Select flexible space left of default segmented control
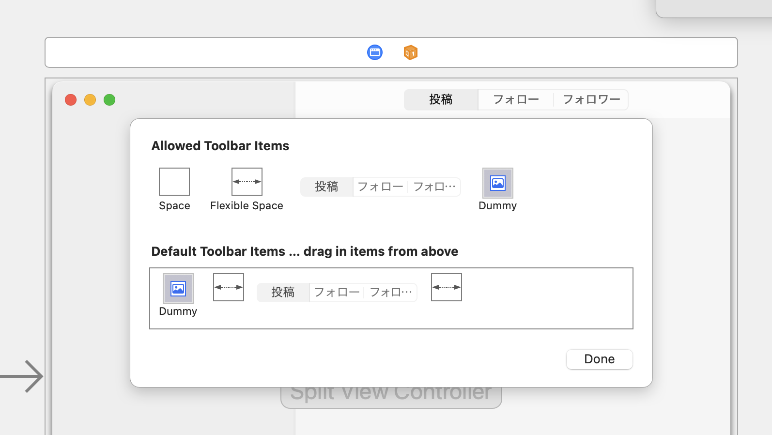This screenshot has width=772, height=435. coord(229,287)
